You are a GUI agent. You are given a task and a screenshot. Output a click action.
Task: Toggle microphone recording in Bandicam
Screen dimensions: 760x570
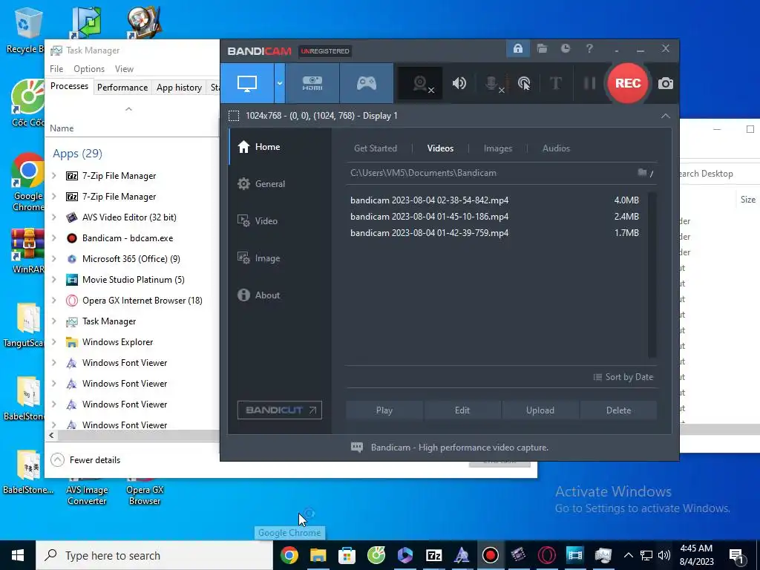tap(494, 83)
